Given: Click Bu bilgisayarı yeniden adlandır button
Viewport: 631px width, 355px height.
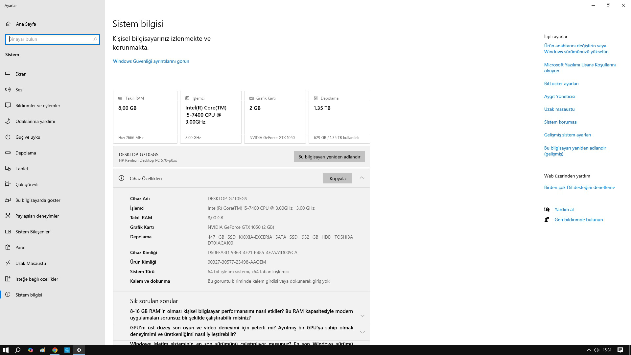Looking at the screenshot, I should (x=329, y=157).
